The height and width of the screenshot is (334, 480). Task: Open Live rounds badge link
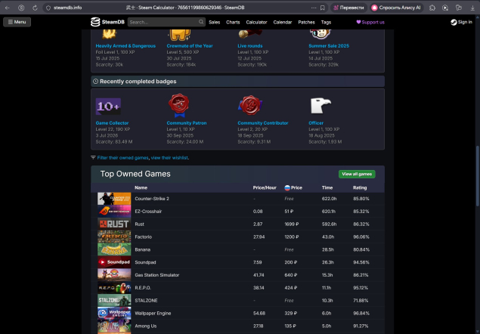[x=249, y=45]
